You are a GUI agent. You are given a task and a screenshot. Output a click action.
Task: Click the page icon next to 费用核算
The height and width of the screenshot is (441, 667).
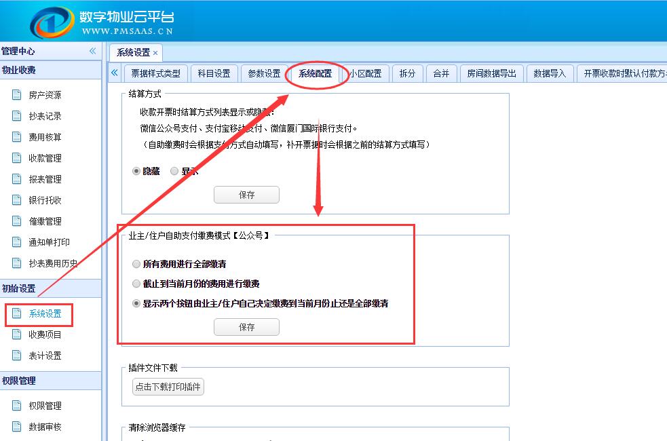click(x=17, y=137)
